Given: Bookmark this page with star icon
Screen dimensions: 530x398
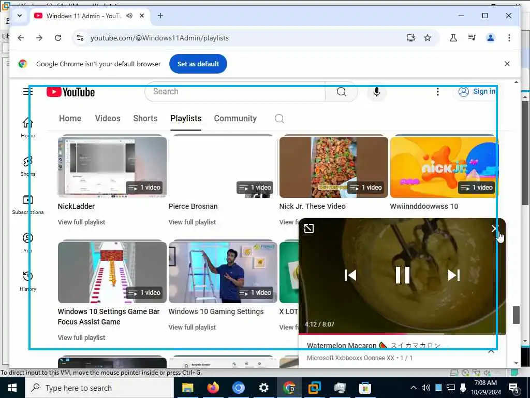Looking at the screenshot, I should (428, 38).
